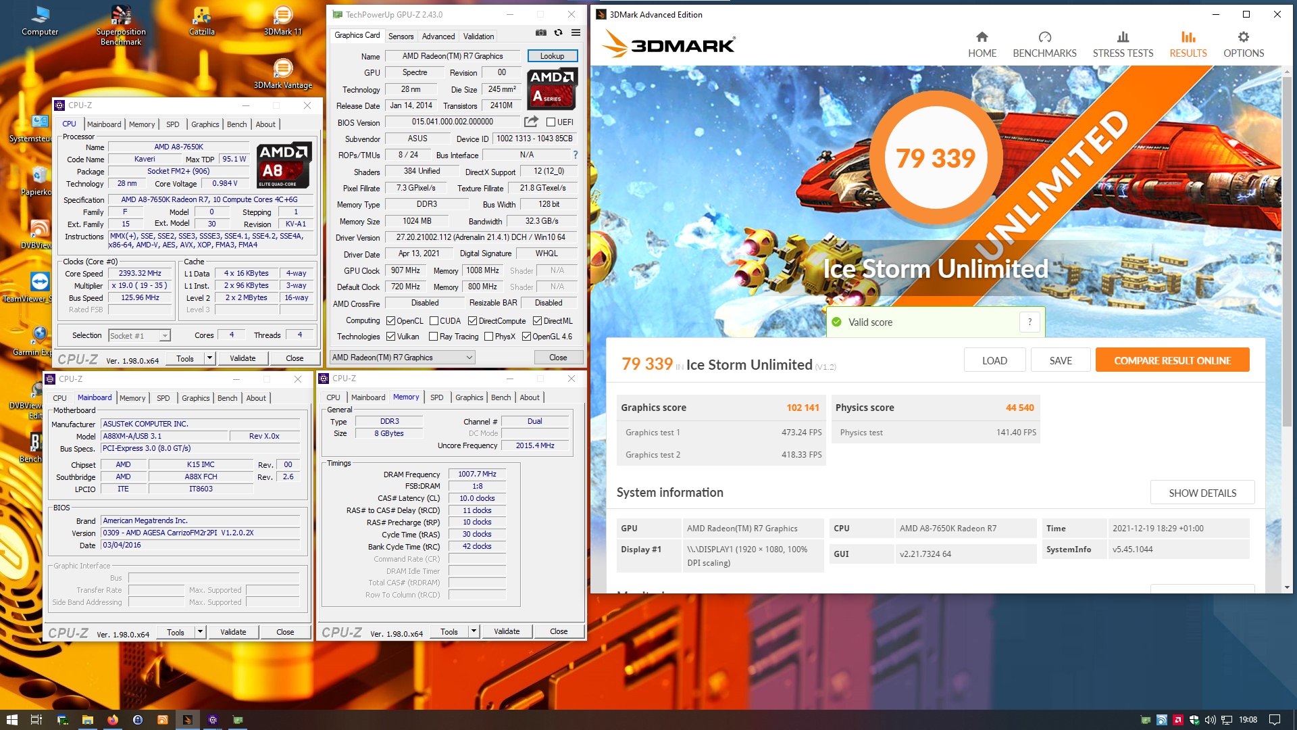Viewport: 1297px width, 730px height.
Task: Open Superposition Benchmark desktop shortcut
Action: 121,26
